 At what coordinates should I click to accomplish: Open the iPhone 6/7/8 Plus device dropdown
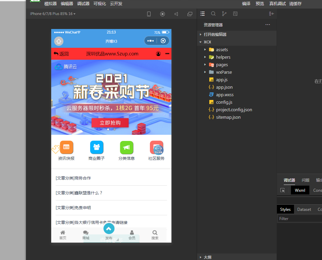pos(53,14)
